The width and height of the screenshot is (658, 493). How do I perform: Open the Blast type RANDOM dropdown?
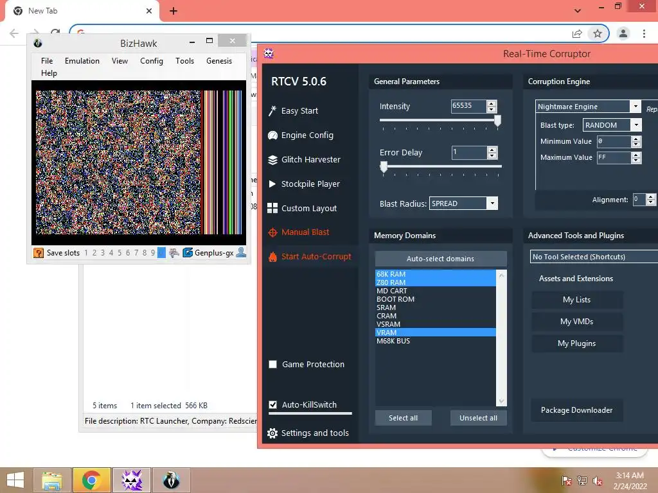[x=636, y=125]
